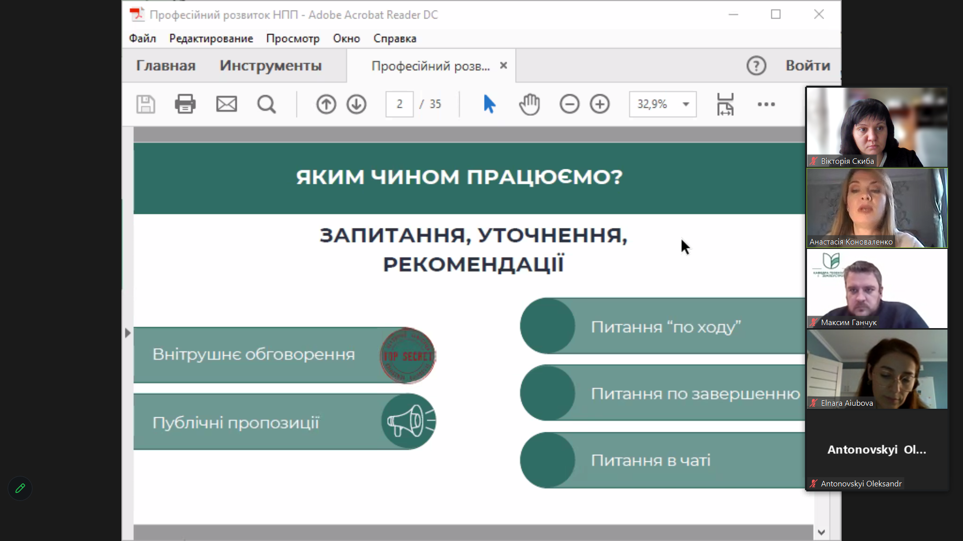The height and width of the screenshot is (541, 963).
Task: Switch to the Инструменты tab
Action: (x=270, y=65)
